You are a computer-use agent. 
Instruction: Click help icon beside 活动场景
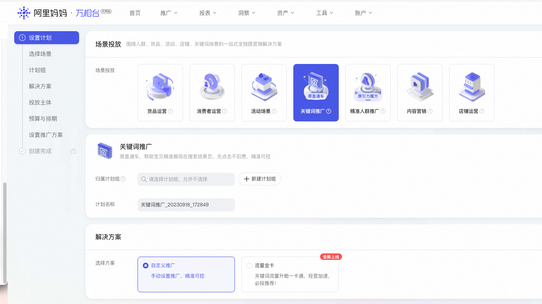[274, 111]
